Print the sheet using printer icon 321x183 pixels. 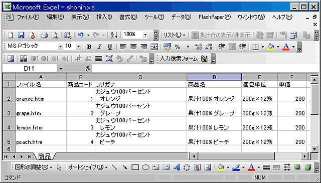[44, 35]
